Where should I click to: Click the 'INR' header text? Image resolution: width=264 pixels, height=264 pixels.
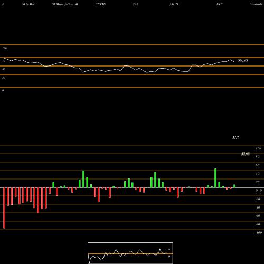[220, 4]
